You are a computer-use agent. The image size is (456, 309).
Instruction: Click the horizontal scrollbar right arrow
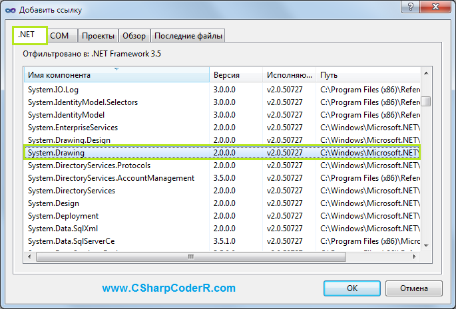pos(415,257)
